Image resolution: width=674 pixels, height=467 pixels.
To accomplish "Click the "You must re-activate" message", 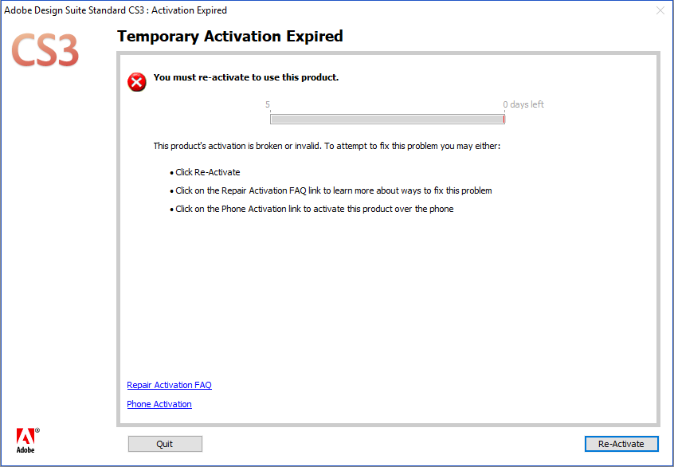I will point(245,77).
